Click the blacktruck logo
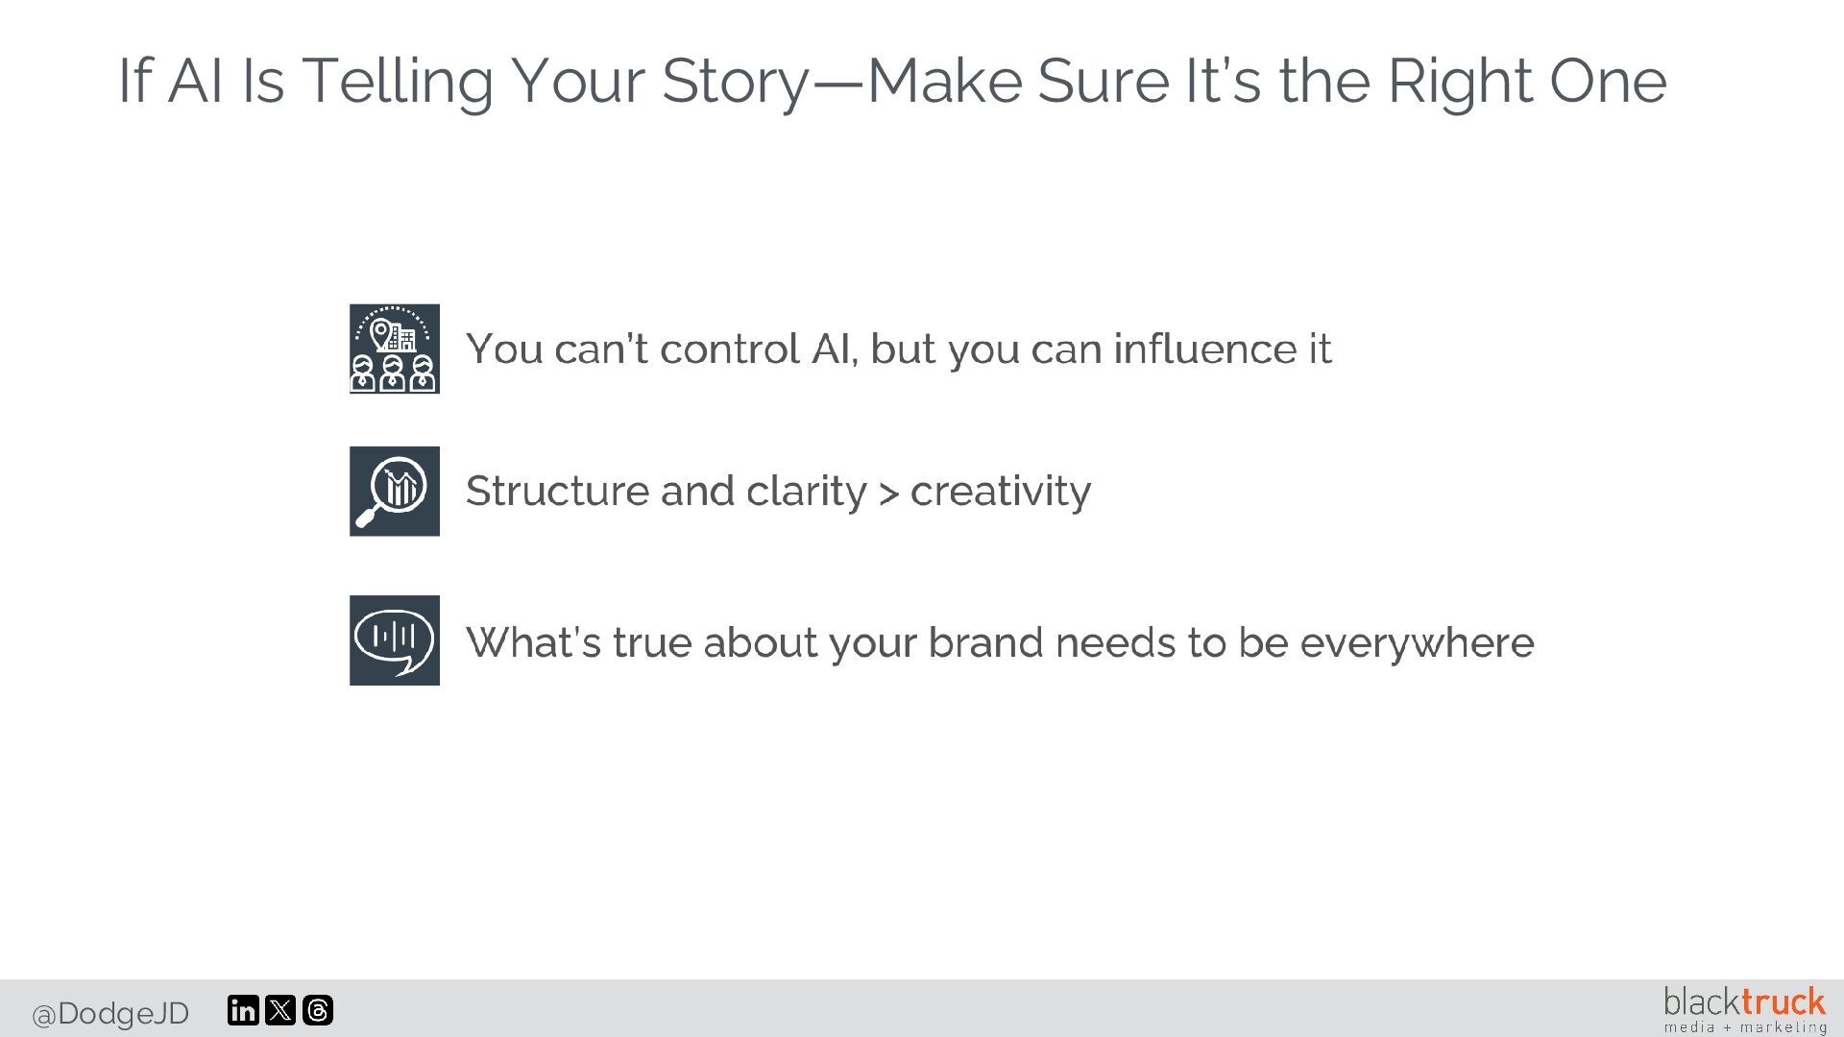The width and height of the screenshot is (1844, 1037). coord(1743,1008)
